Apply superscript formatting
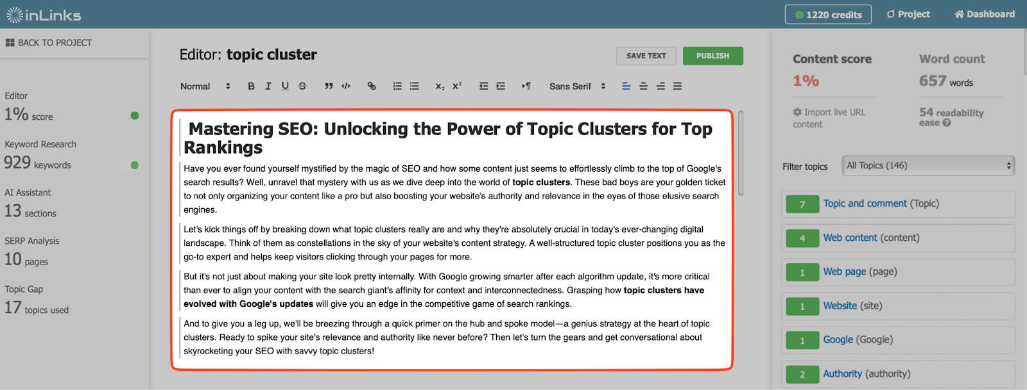The image size is (1027, 390). pyautogui.click(x=457, y=86)
